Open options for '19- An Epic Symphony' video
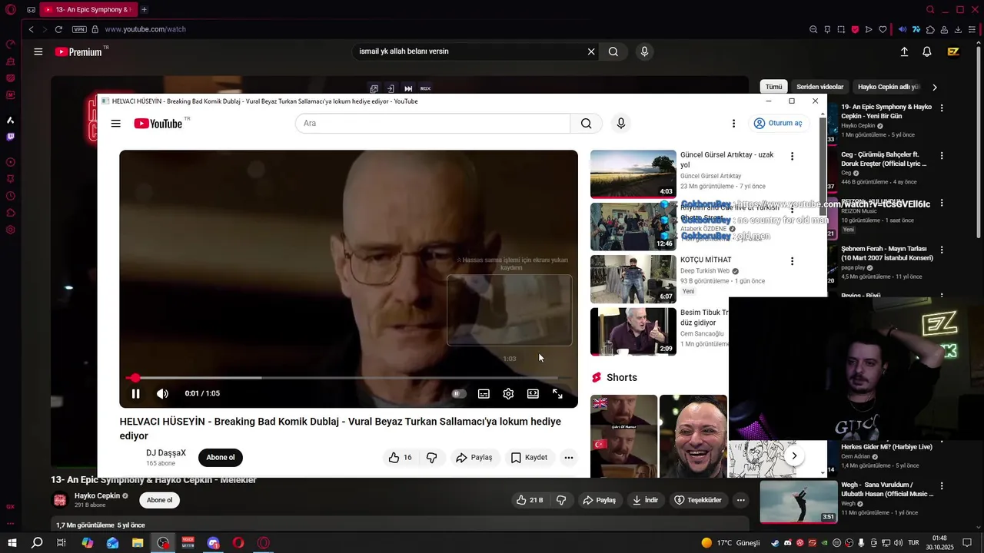 click(x=942, y=108)
